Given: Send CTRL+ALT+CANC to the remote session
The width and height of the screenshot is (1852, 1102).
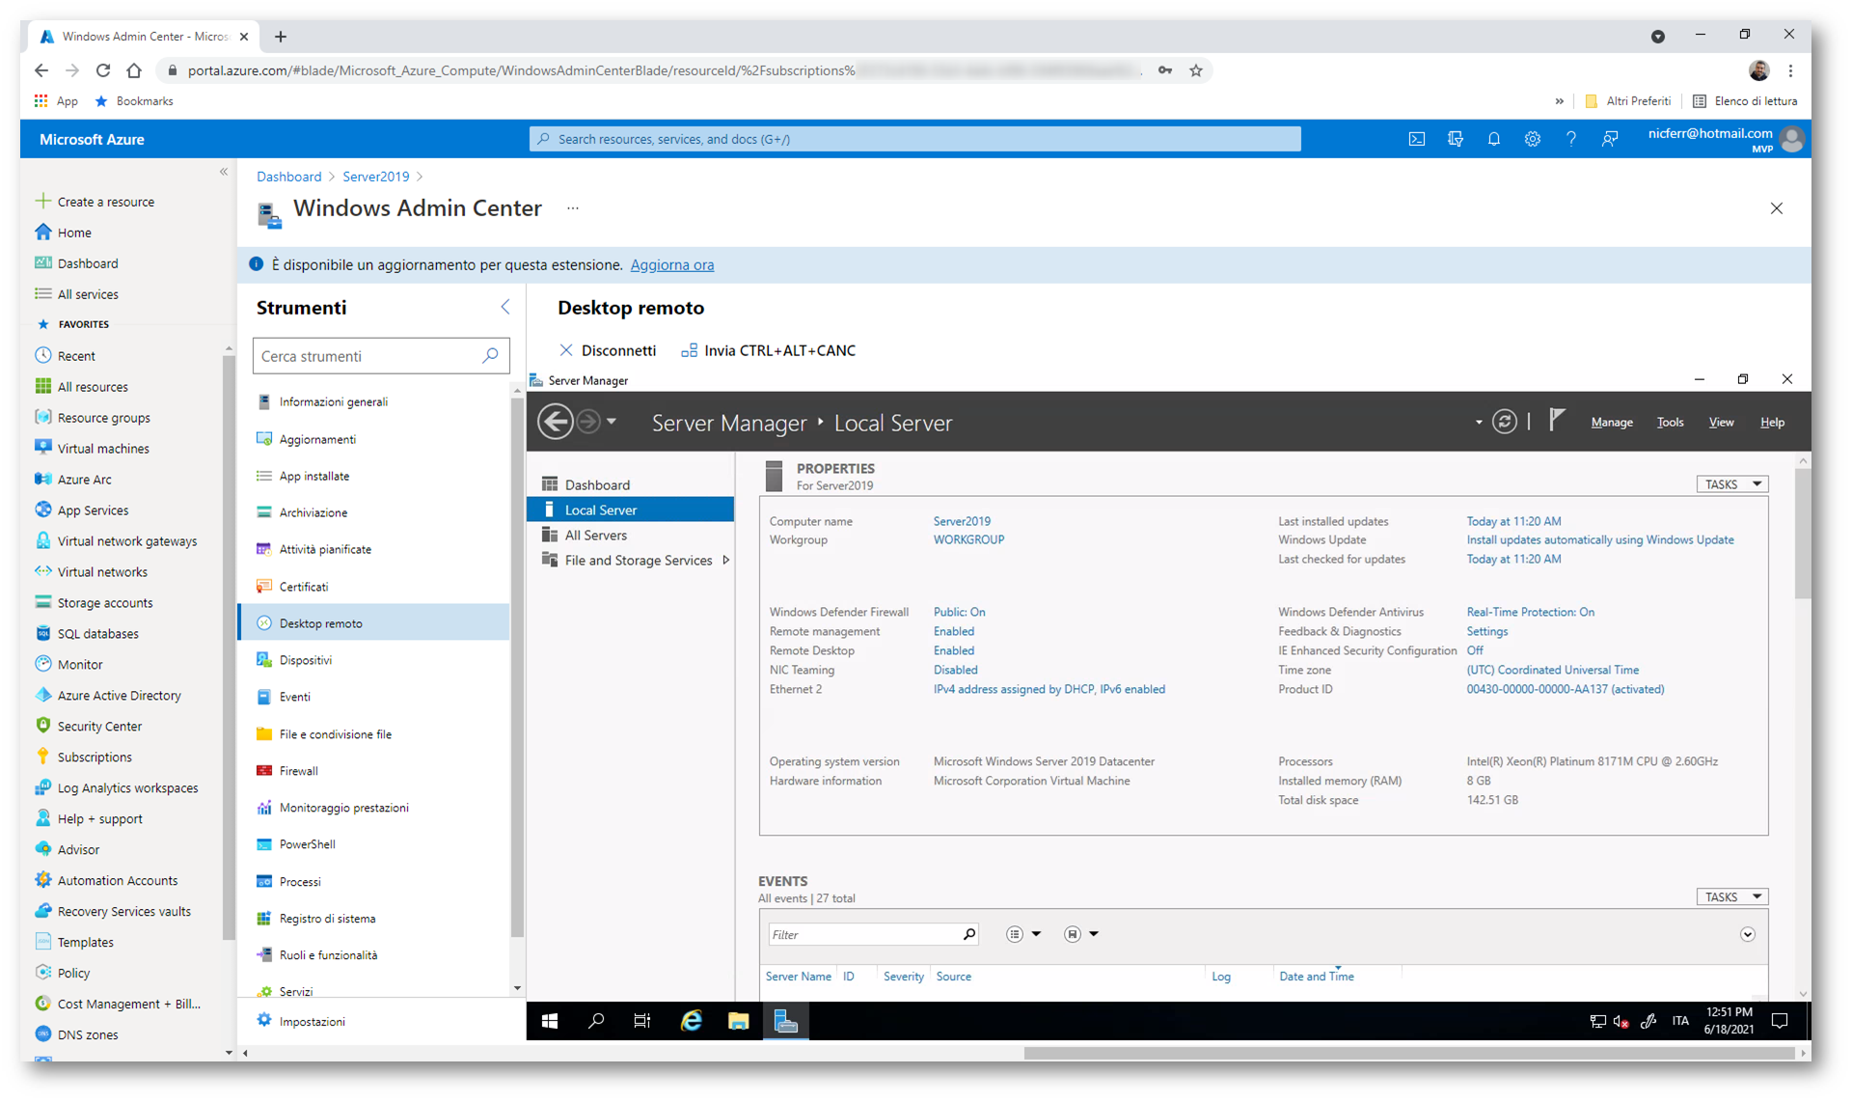Looking at the screenshot, I should (x=768, y=350).
